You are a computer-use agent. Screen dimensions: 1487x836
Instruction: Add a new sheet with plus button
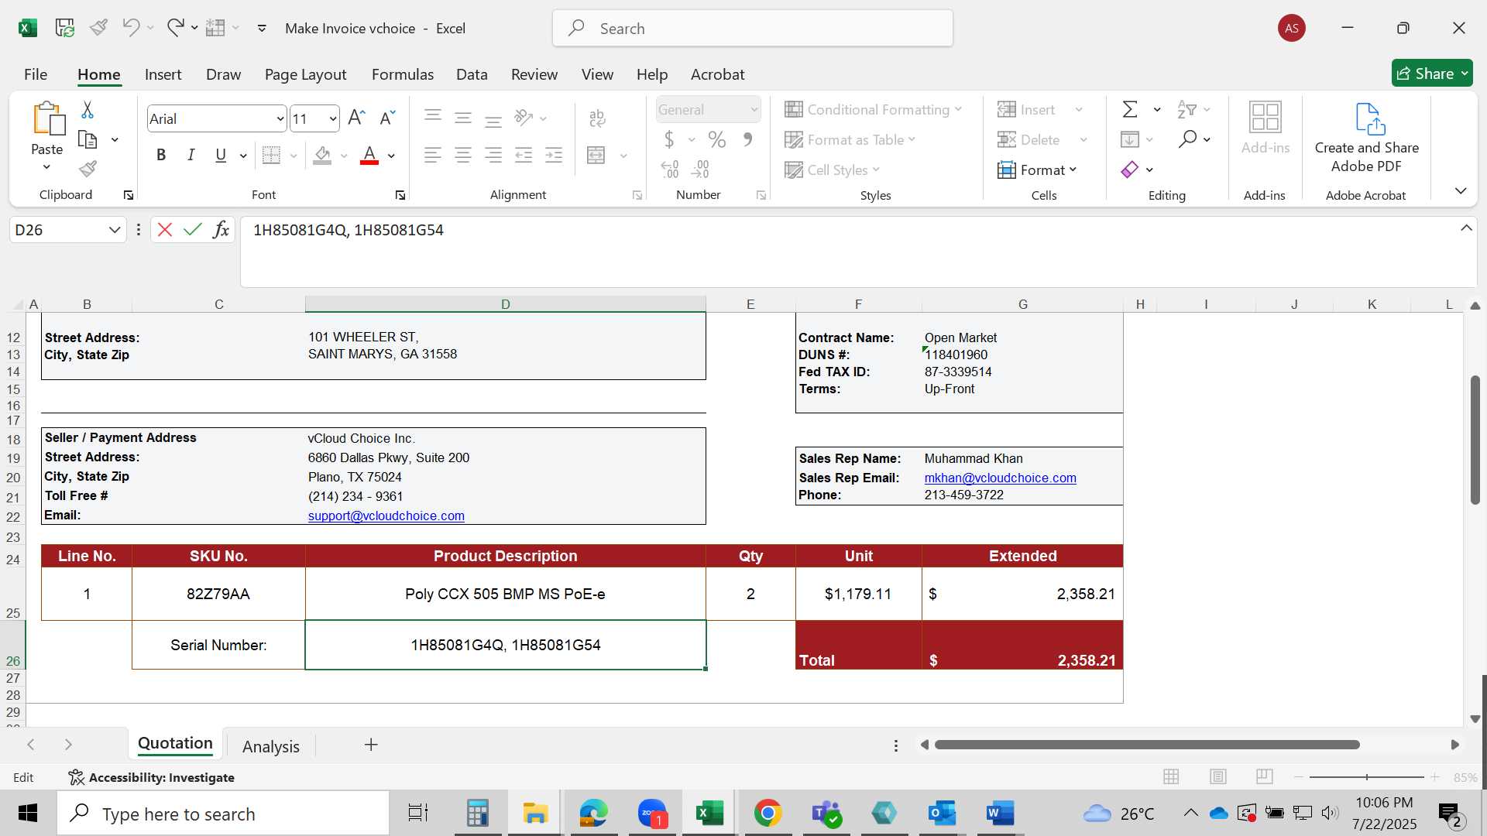pyautogui.click(x=371, y=745)
